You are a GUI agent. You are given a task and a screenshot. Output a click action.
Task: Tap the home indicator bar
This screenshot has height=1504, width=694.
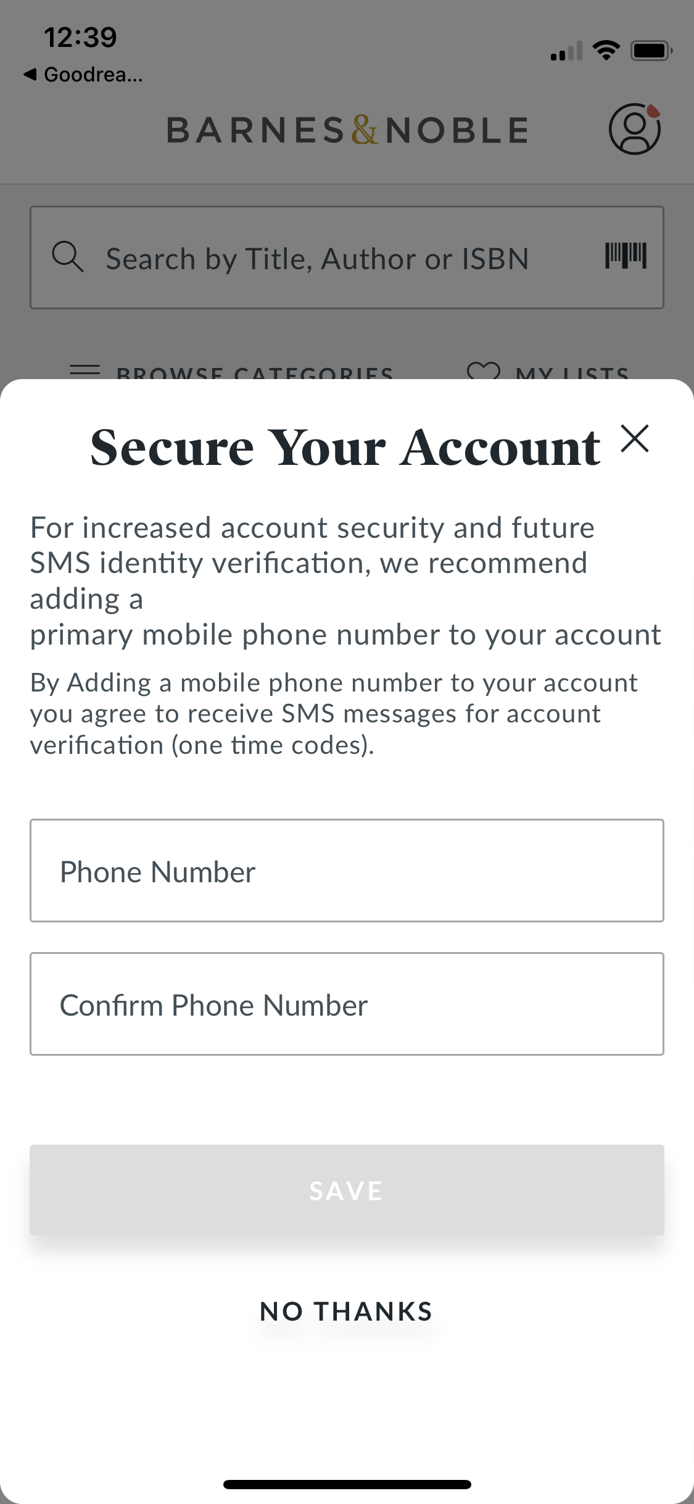(347, 1484)
